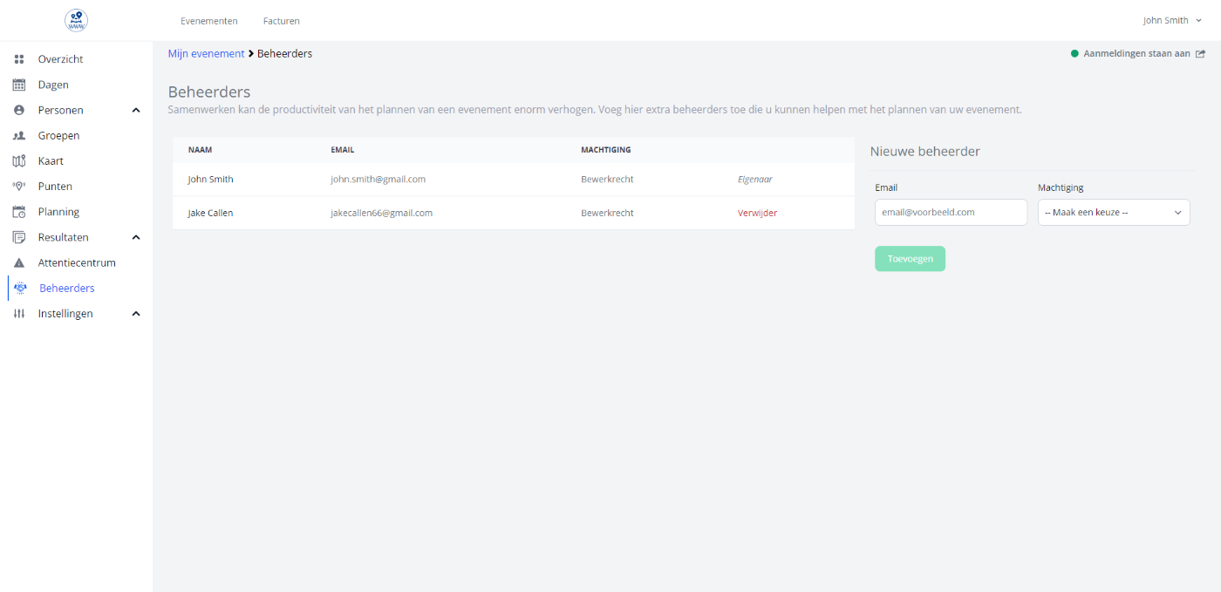1221x592 pixels.
Task: Click the app logo in top-left corner
Action: click(x=77, y=20)
